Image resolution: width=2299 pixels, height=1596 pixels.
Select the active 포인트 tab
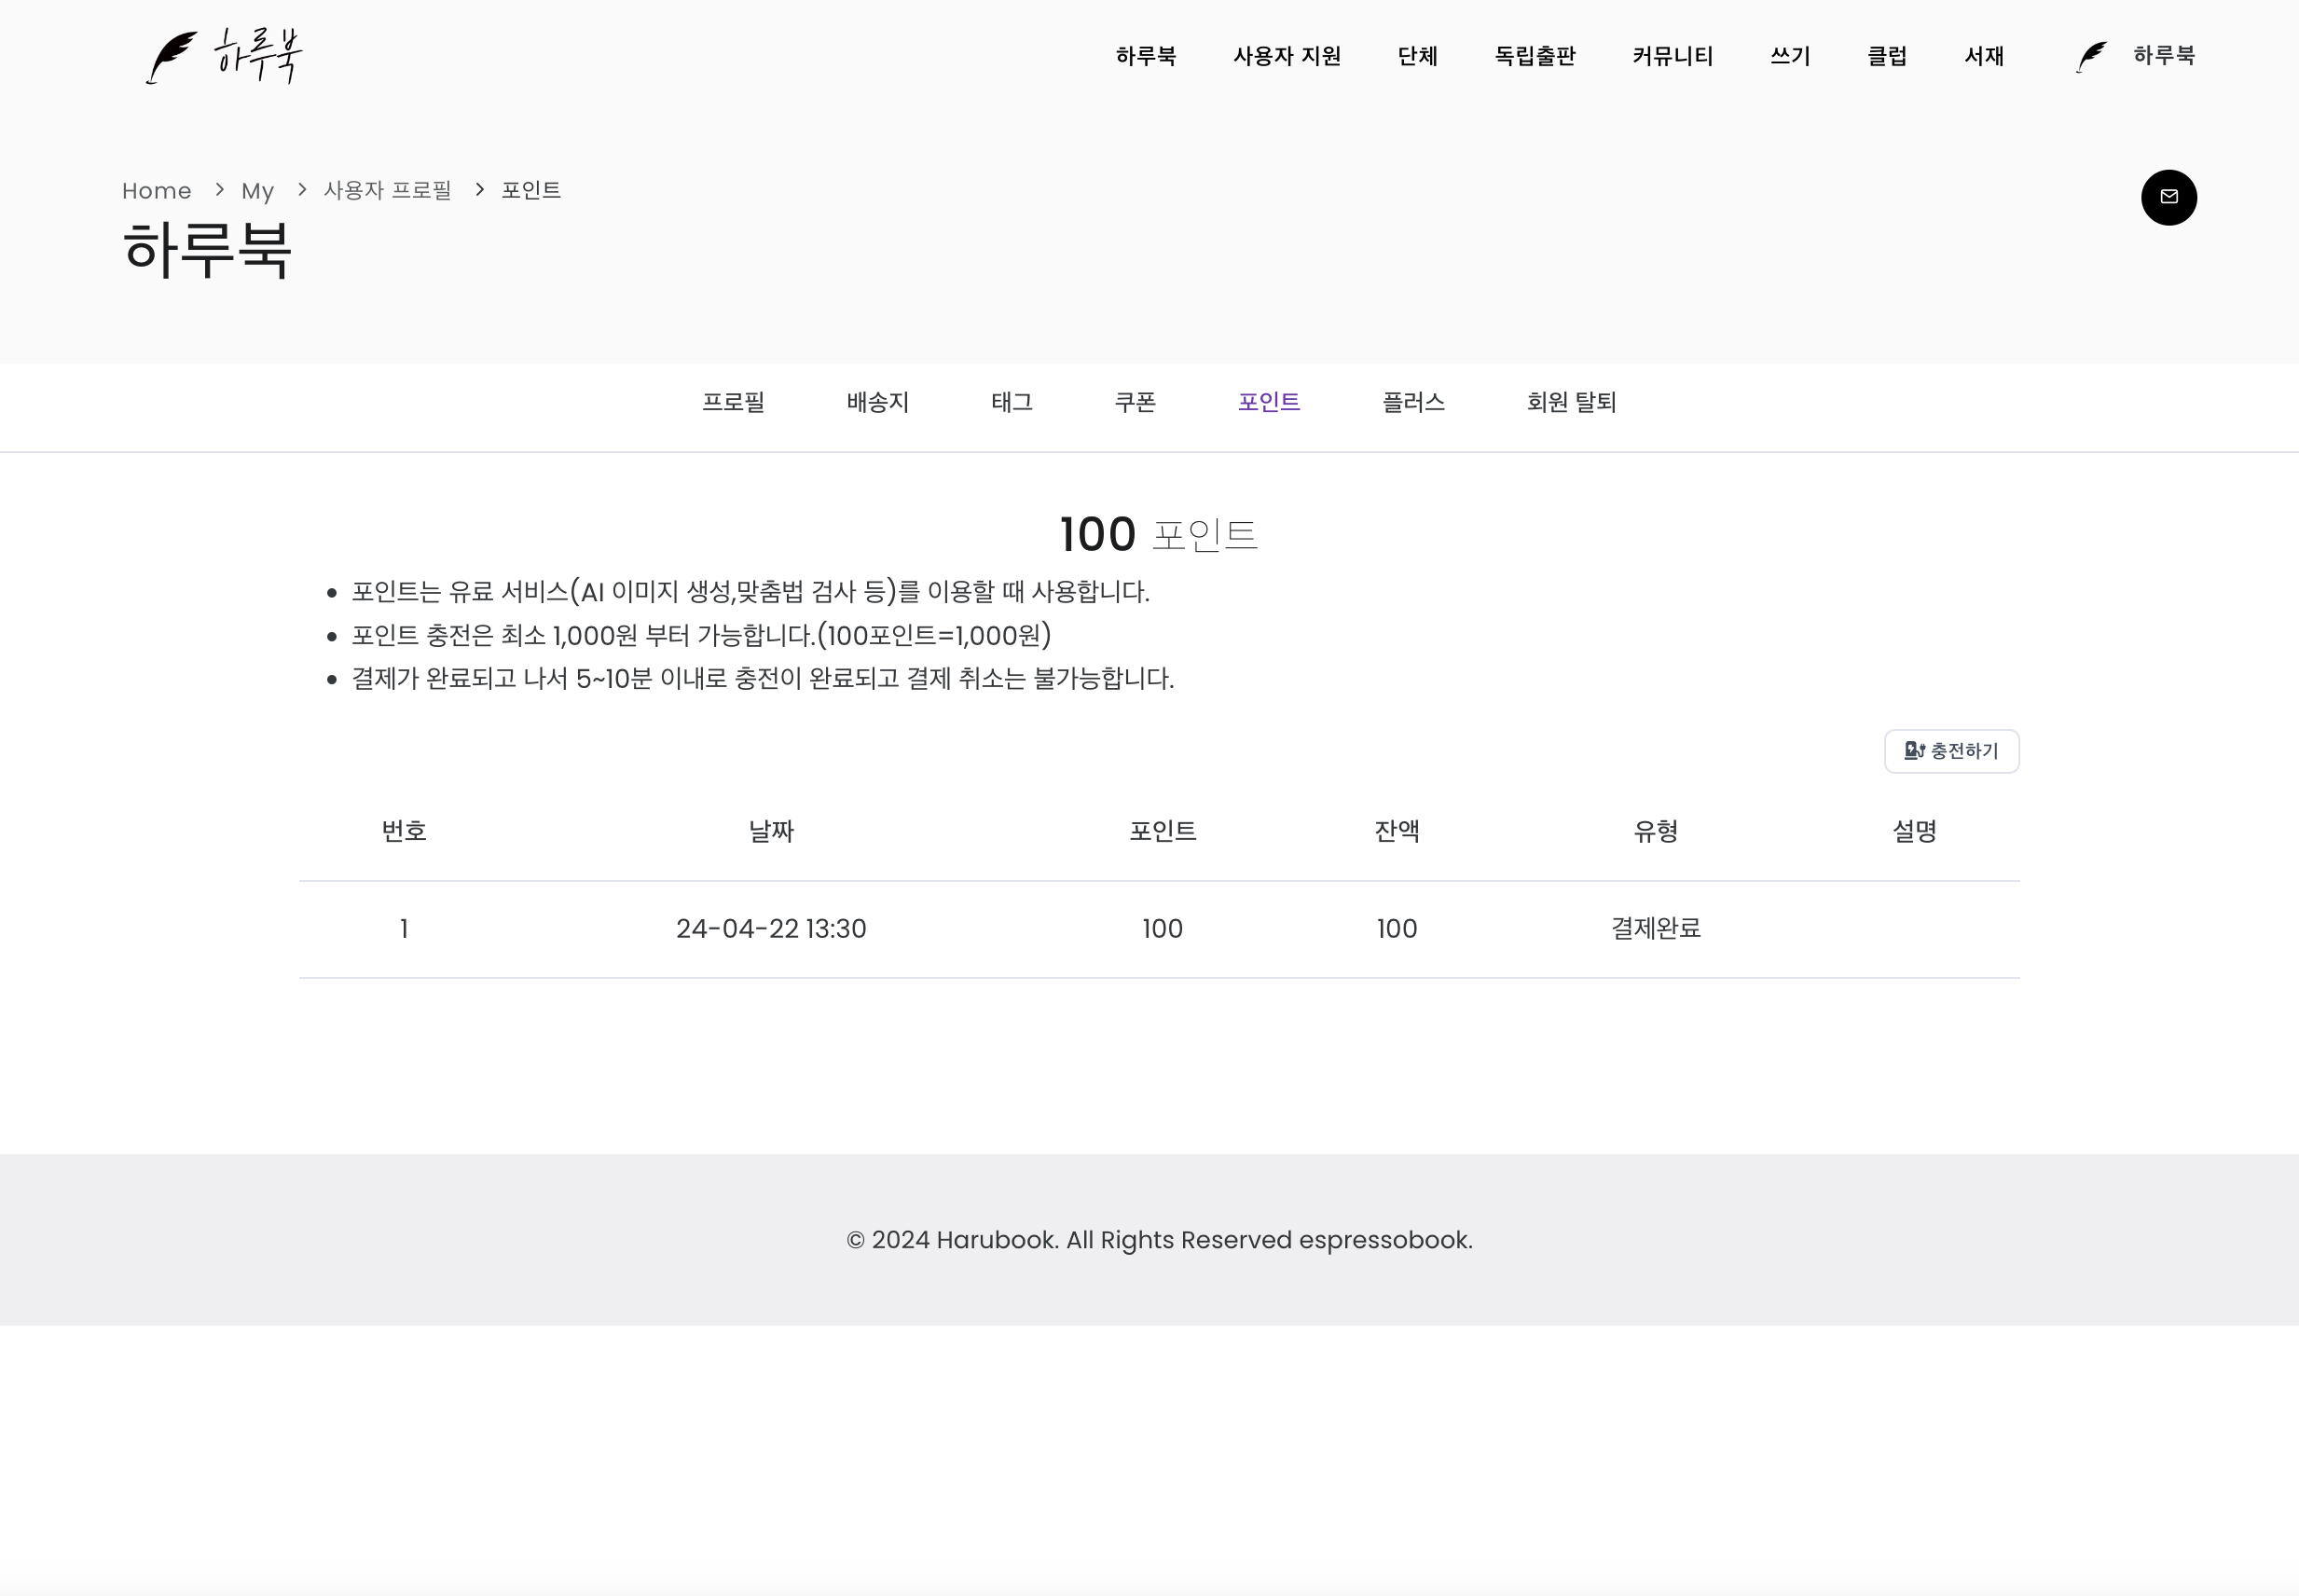1268,402
